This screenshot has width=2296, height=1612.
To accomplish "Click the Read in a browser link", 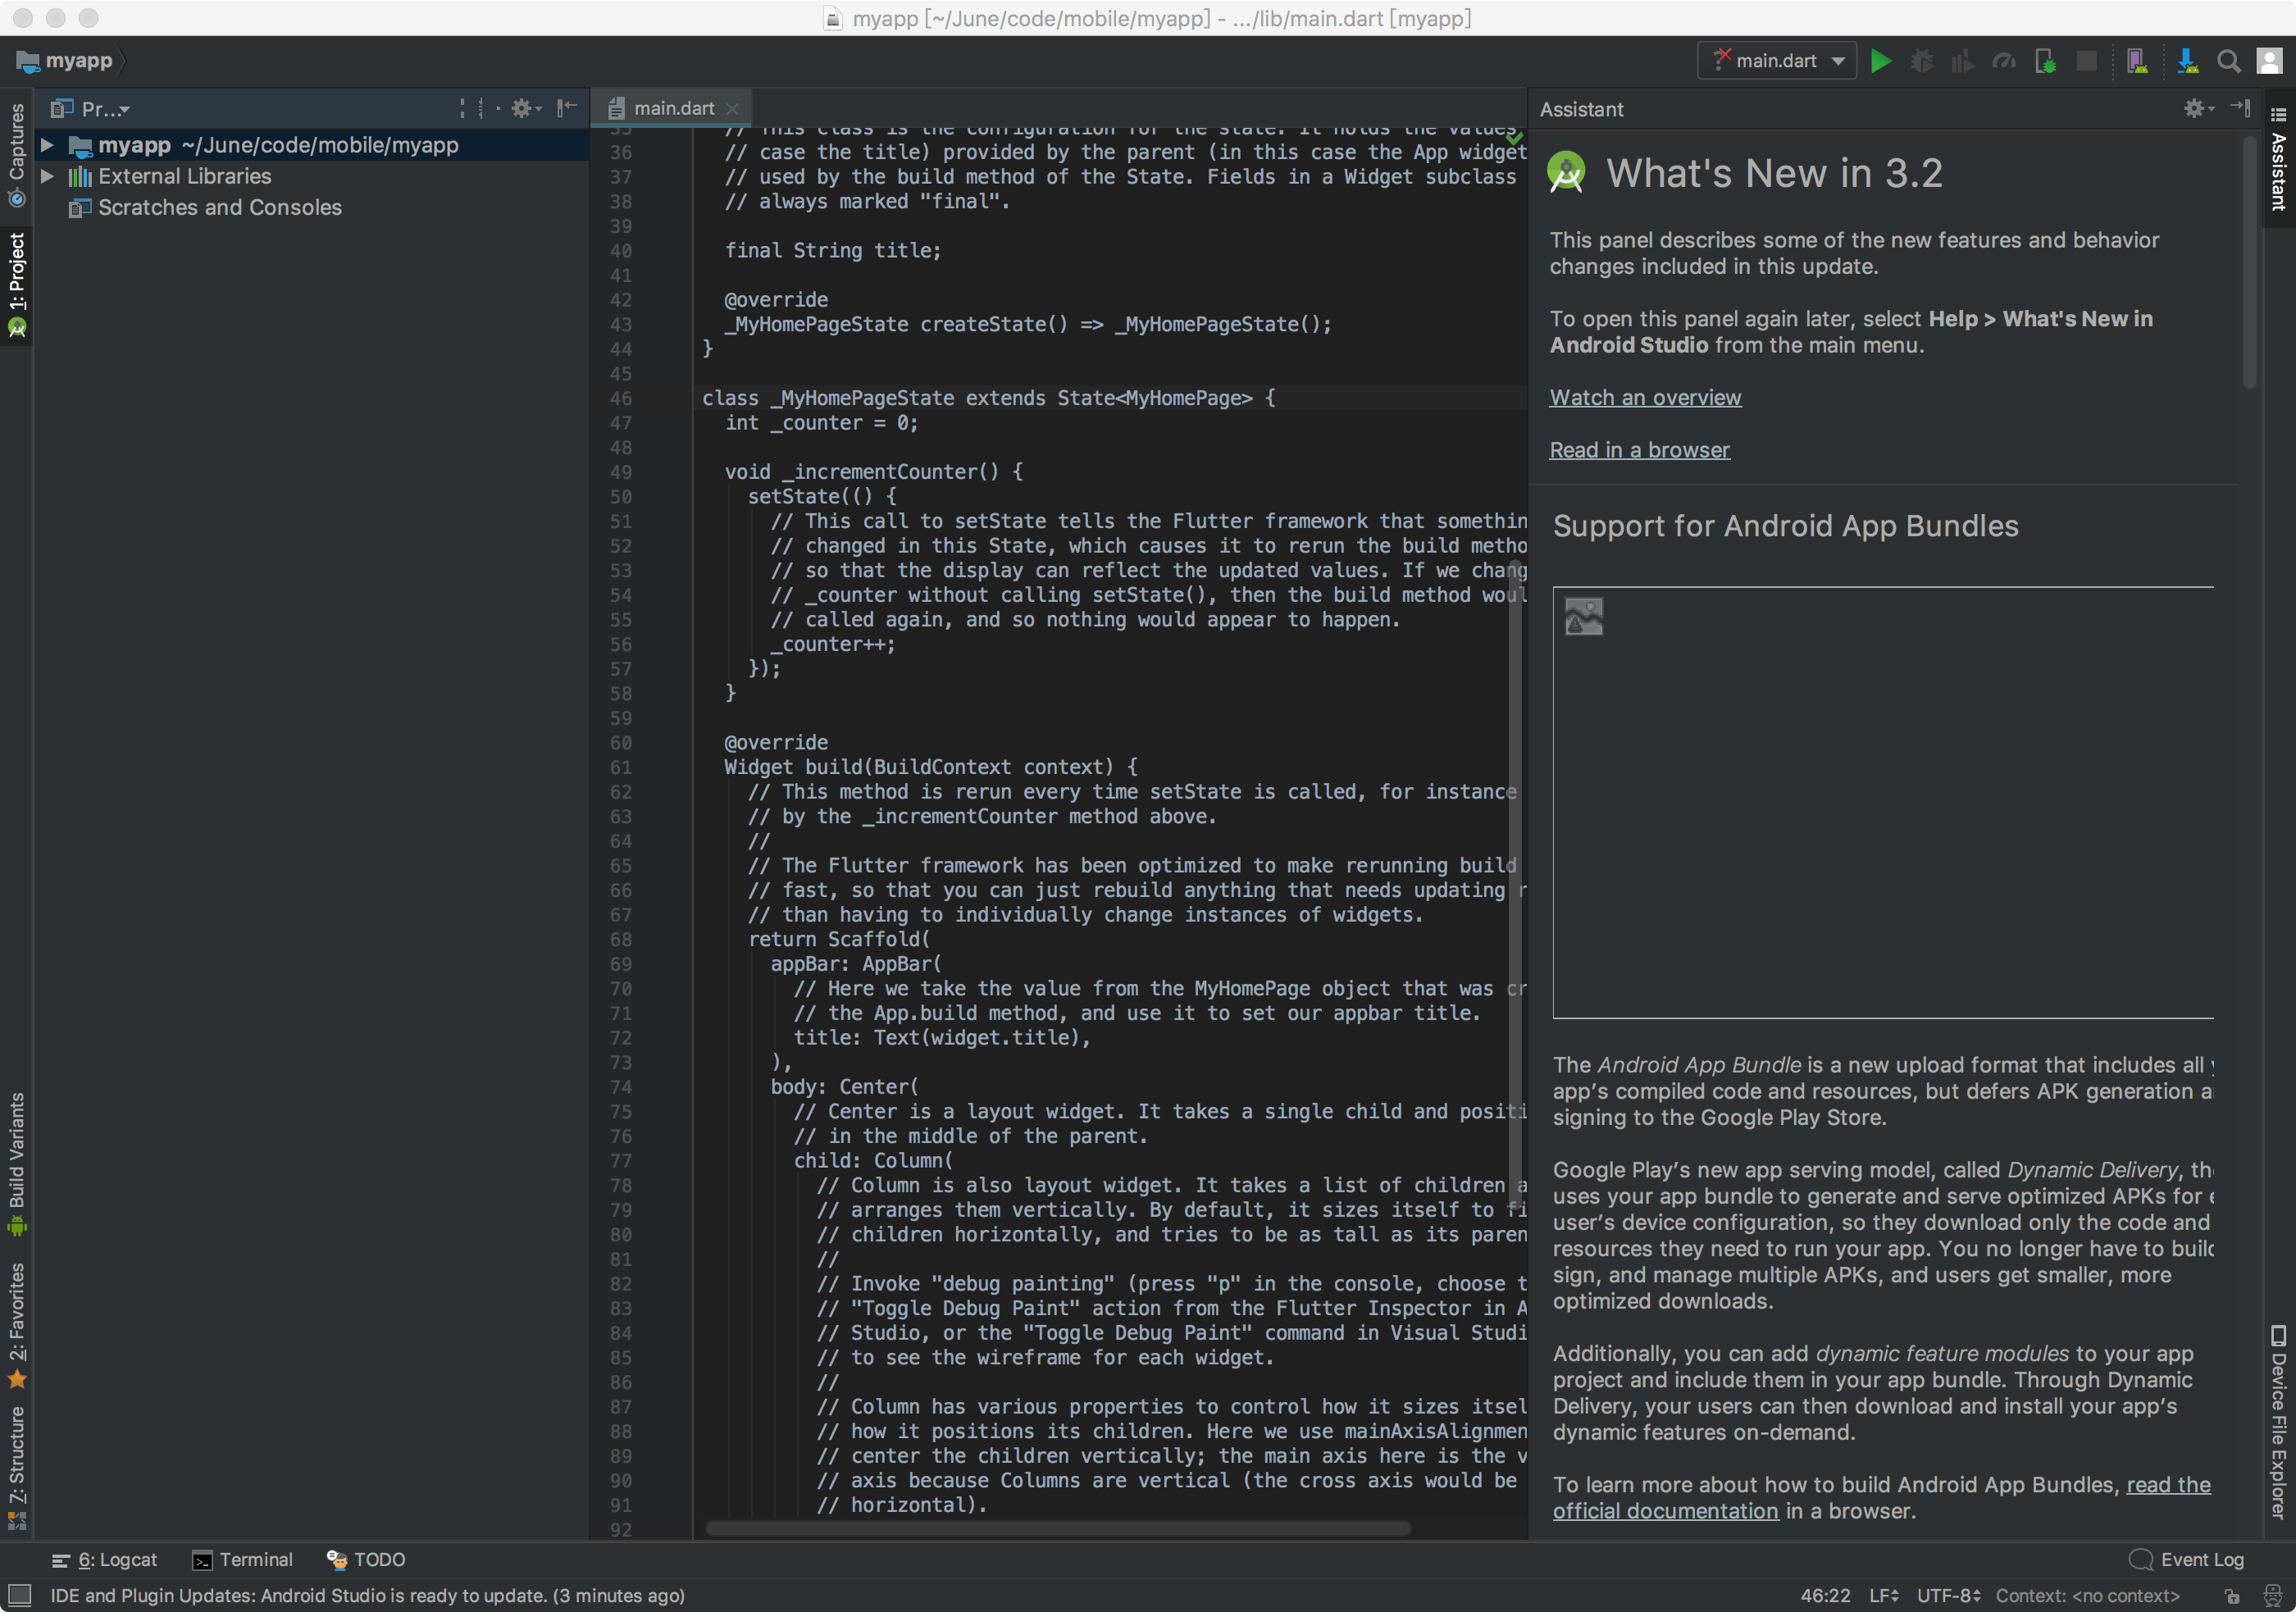I will point(1639,450).
